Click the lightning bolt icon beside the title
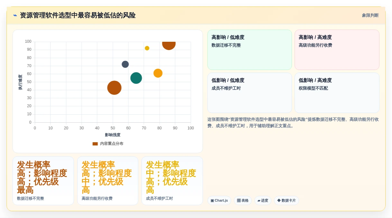This screenshot has width=392, height=218. [15, 15]
